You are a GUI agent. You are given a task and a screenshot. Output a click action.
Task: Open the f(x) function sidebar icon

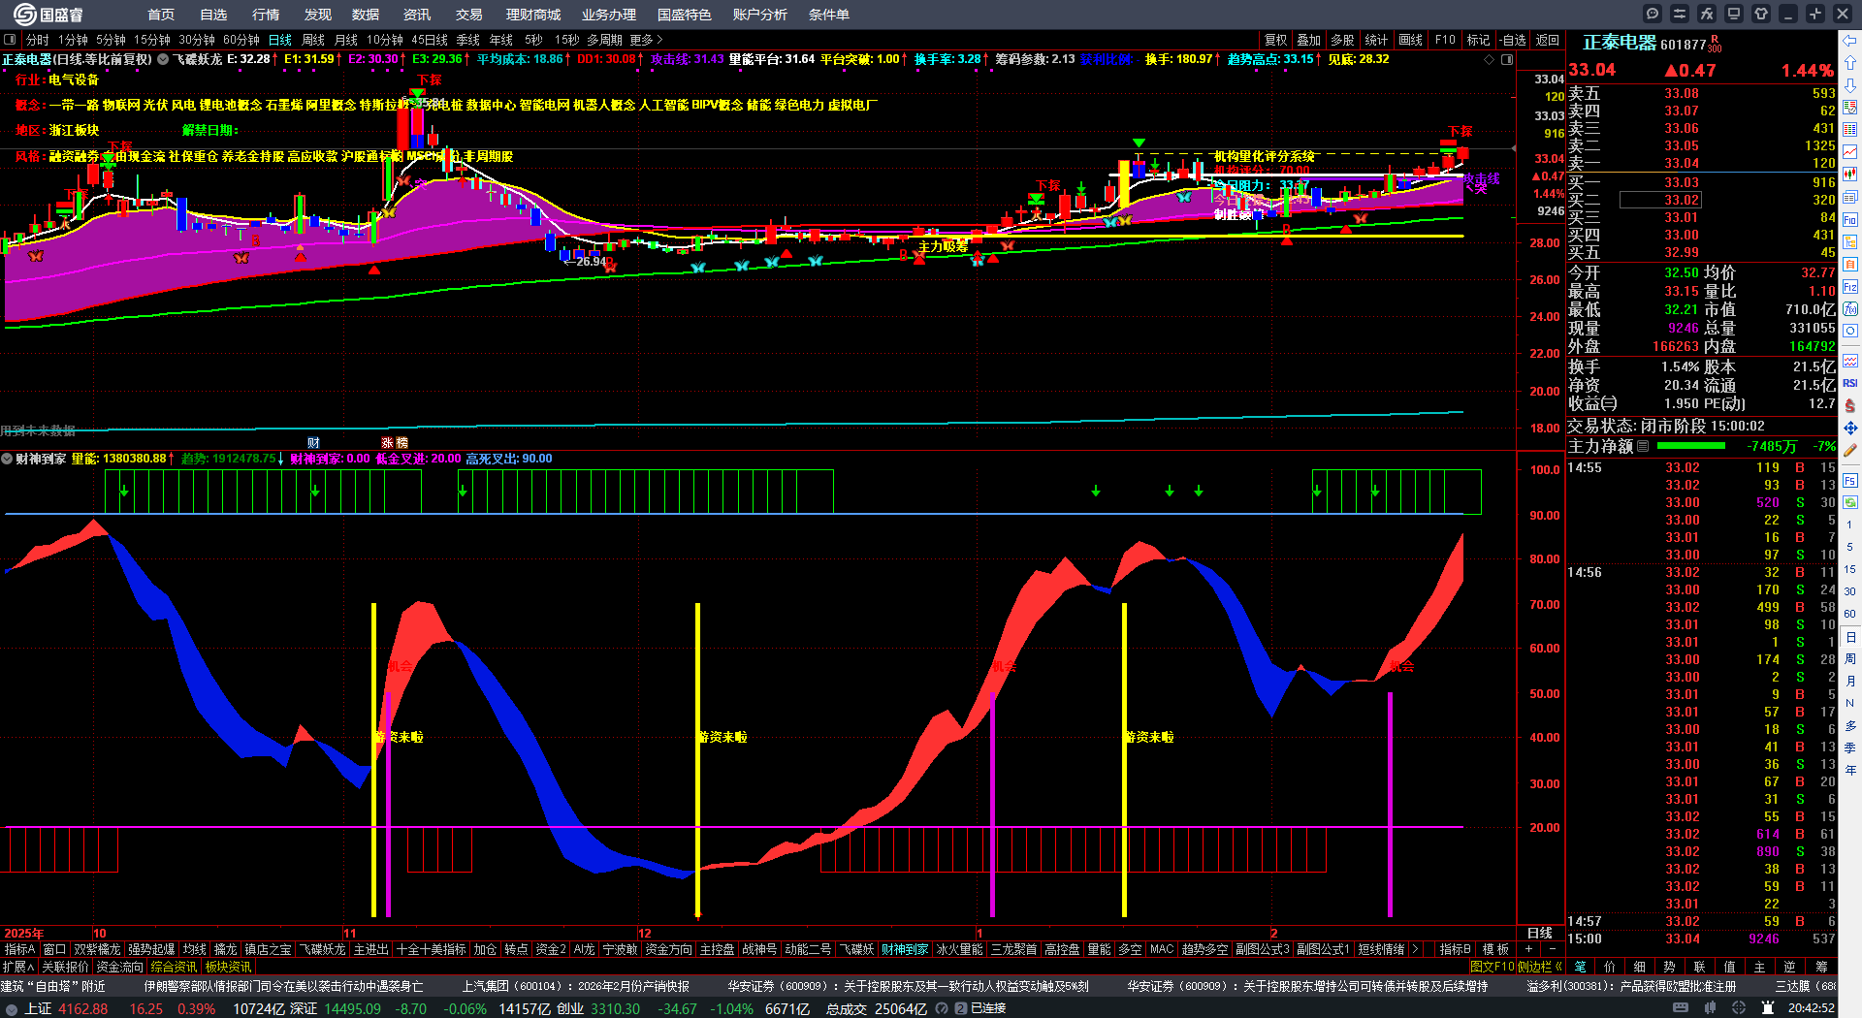click(x=1850, y=309)
